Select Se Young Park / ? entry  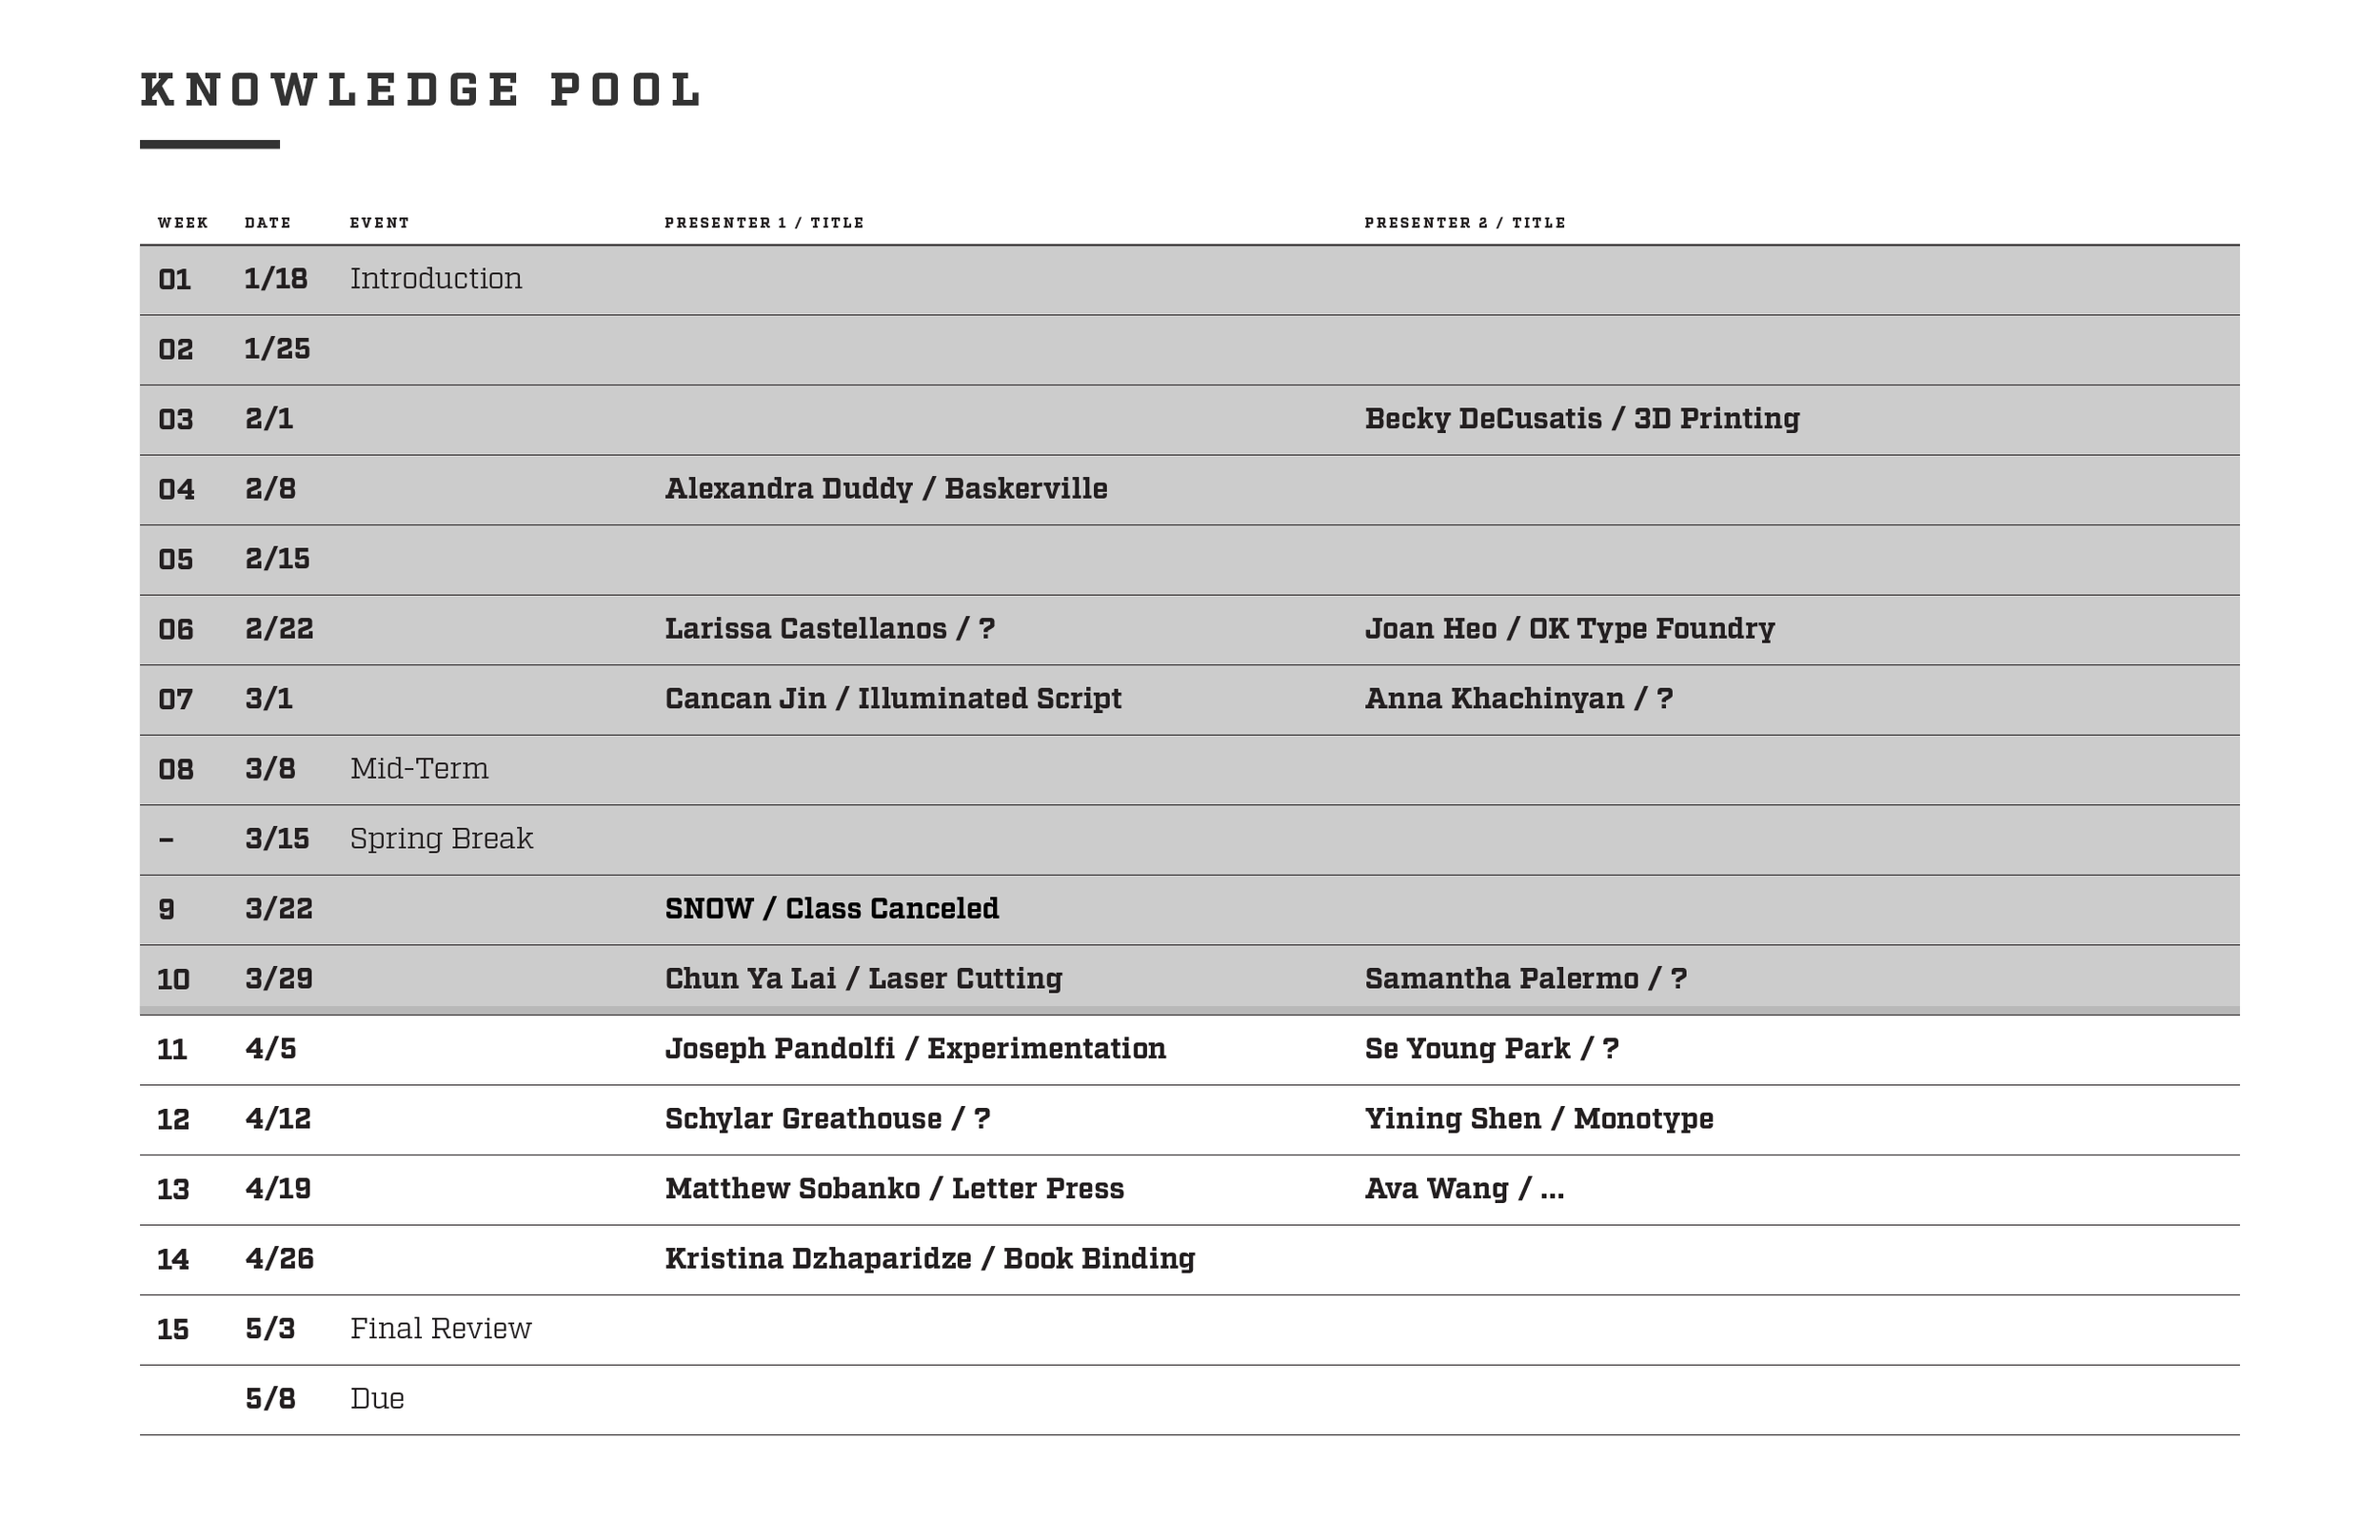(x=1492, y=1049)
